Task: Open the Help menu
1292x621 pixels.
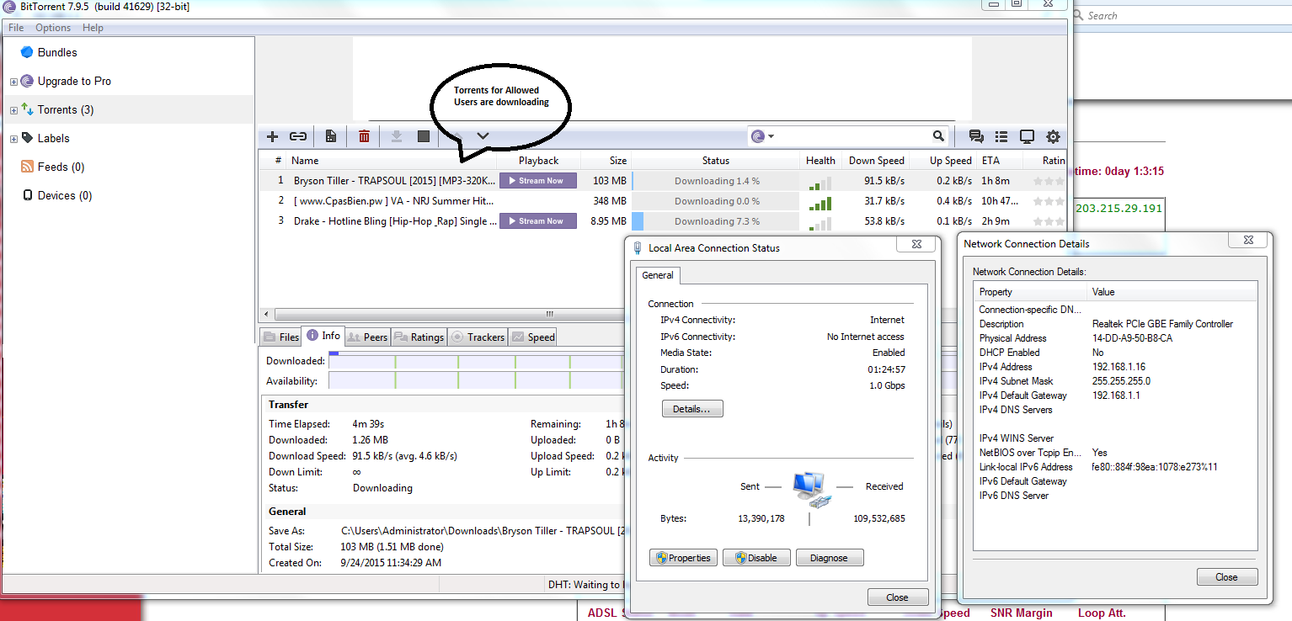Action: (x=93, y=28)
